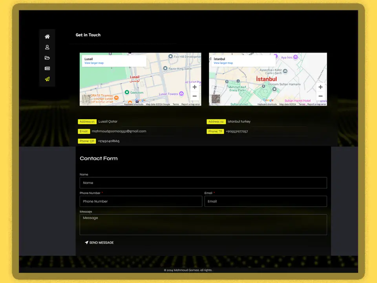Viewport: 377px width, 283px height.
Task: Go to Home via sidebar house icon
Action: click(47, 37)
